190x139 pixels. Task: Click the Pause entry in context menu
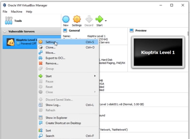pyautogui.click(x=68, y=82)
